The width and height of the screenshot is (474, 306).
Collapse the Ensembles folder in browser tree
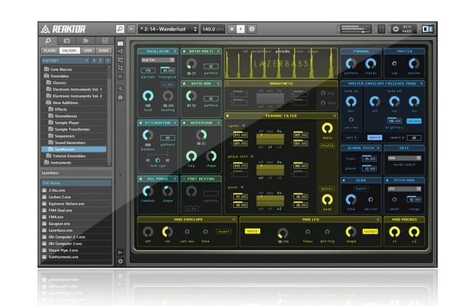coord(47,76)
